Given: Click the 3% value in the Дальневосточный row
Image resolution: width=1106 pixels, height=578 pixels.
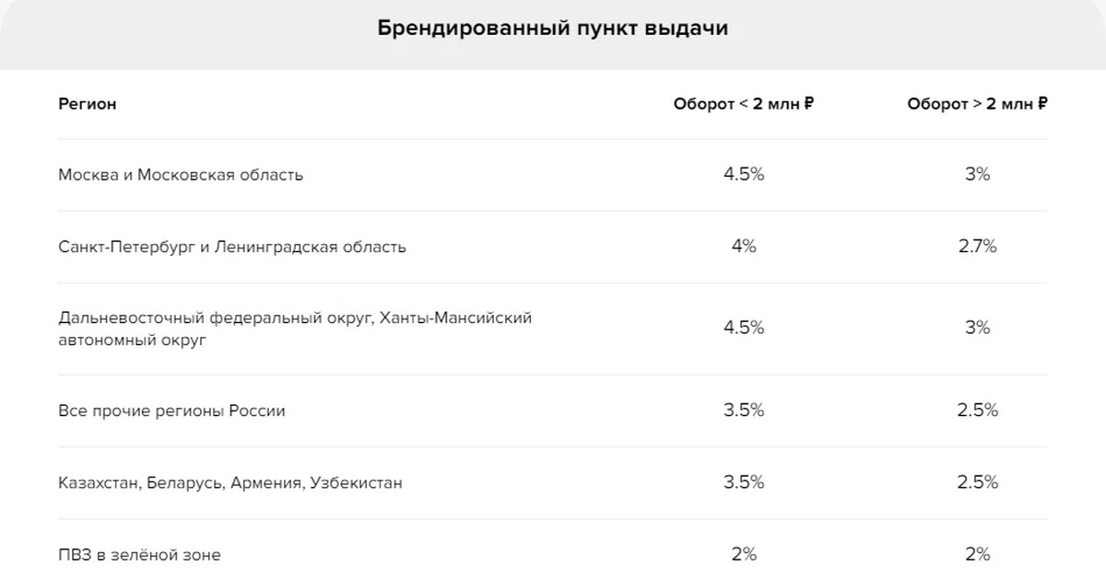Looking at the screenshot, I should [x=977, y=328].
